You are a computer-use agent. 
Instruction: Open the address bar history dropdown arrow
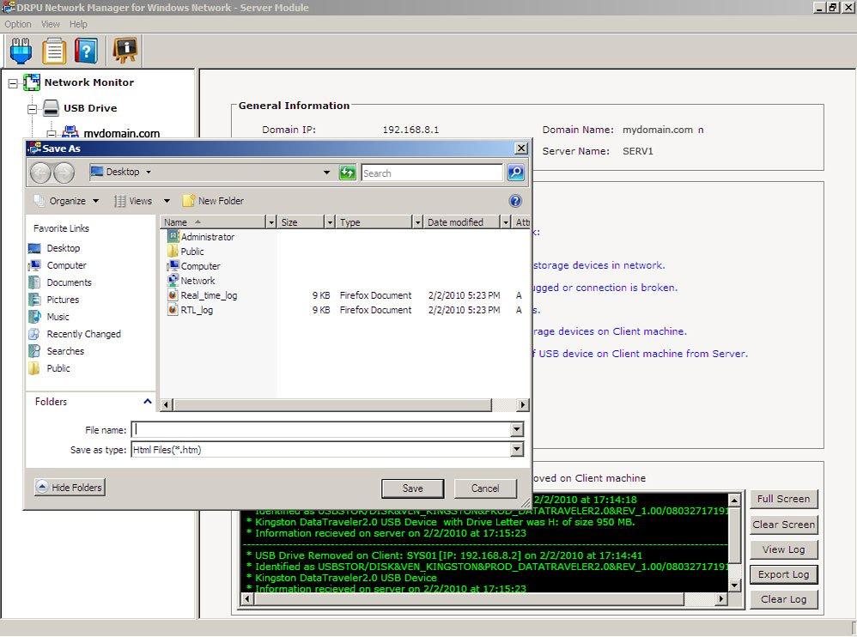coord(326,172)
